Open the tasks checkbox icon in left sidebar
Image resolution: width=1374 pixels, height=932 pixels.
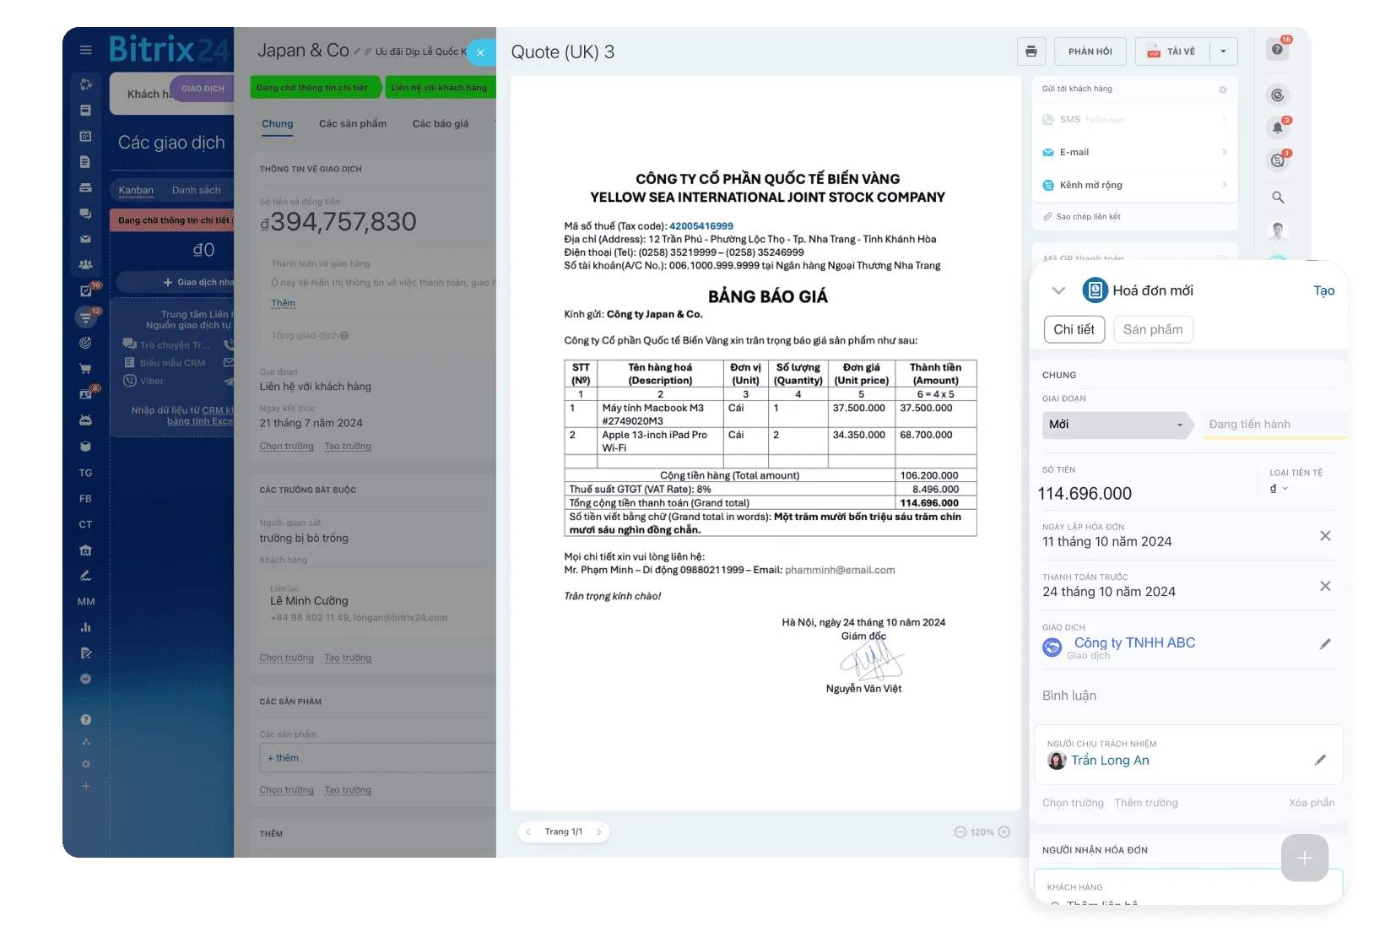point(85,290)
